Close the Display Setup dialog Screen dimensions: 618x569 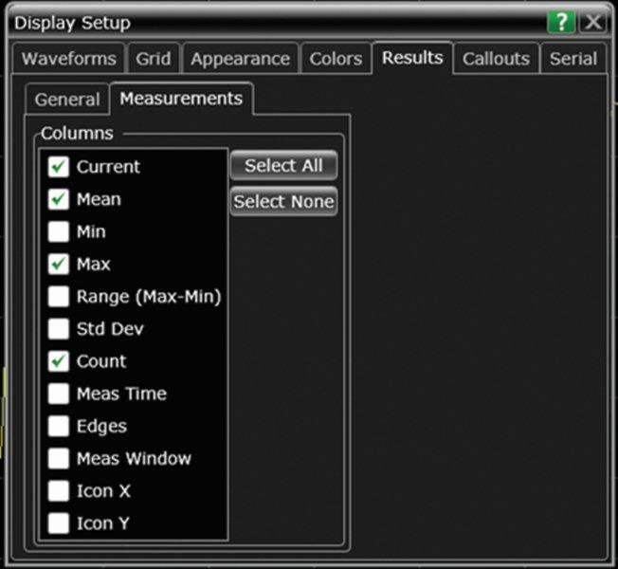point(592,23)
